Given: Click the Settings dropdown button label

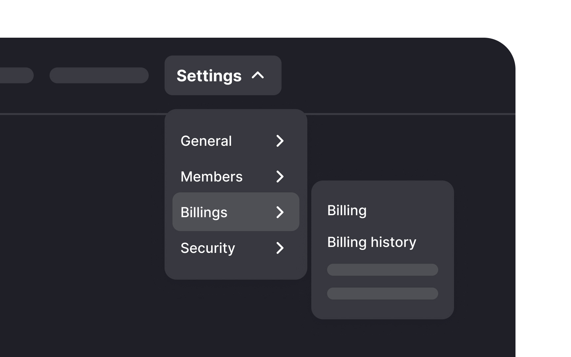Looking at the screenshot, I should (x=209, y=76).
